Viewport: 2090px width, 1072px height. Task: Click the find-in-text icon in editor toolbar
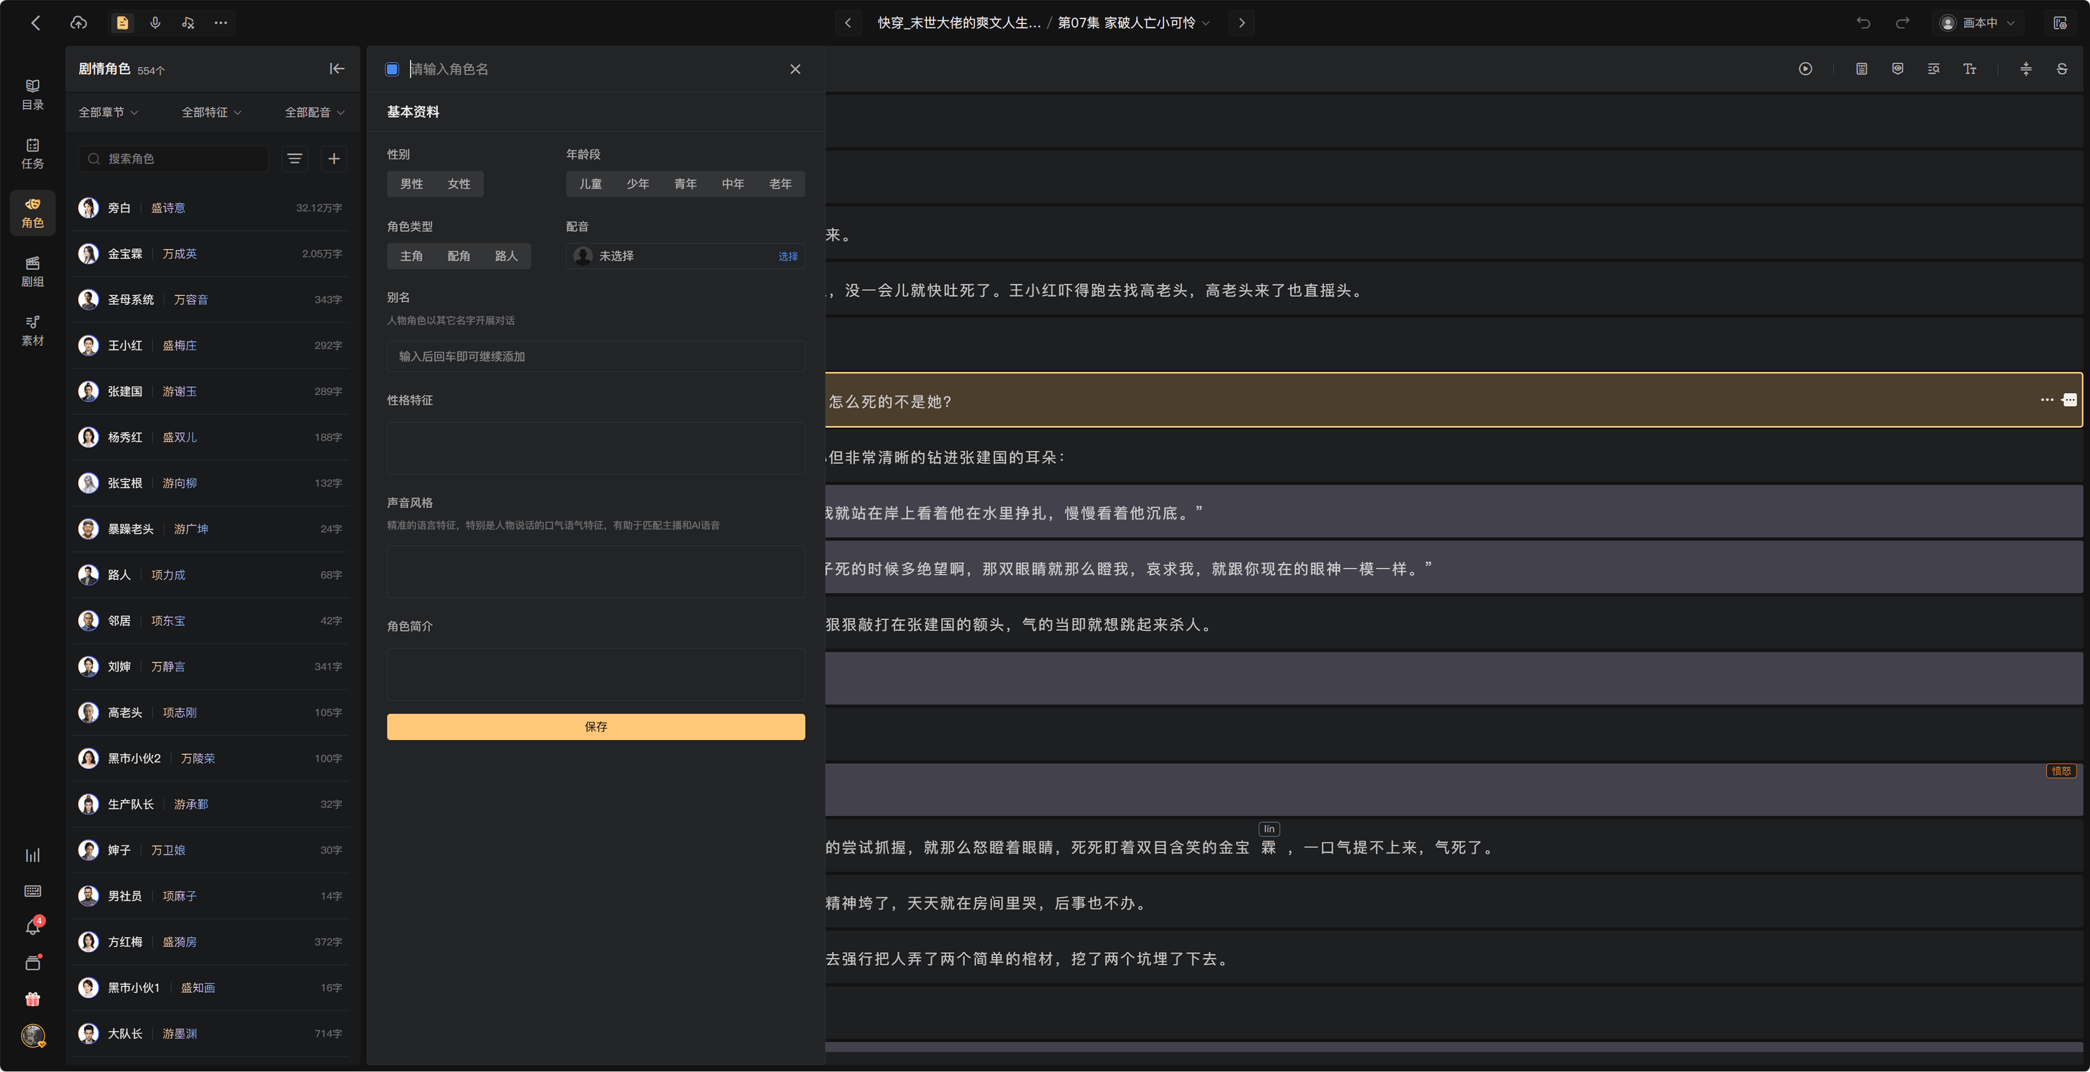click(1933, 69)
